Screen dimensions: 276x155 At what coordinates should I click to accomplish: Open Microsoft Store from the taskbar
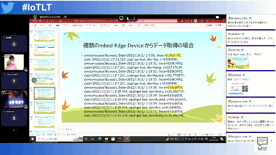113,139
